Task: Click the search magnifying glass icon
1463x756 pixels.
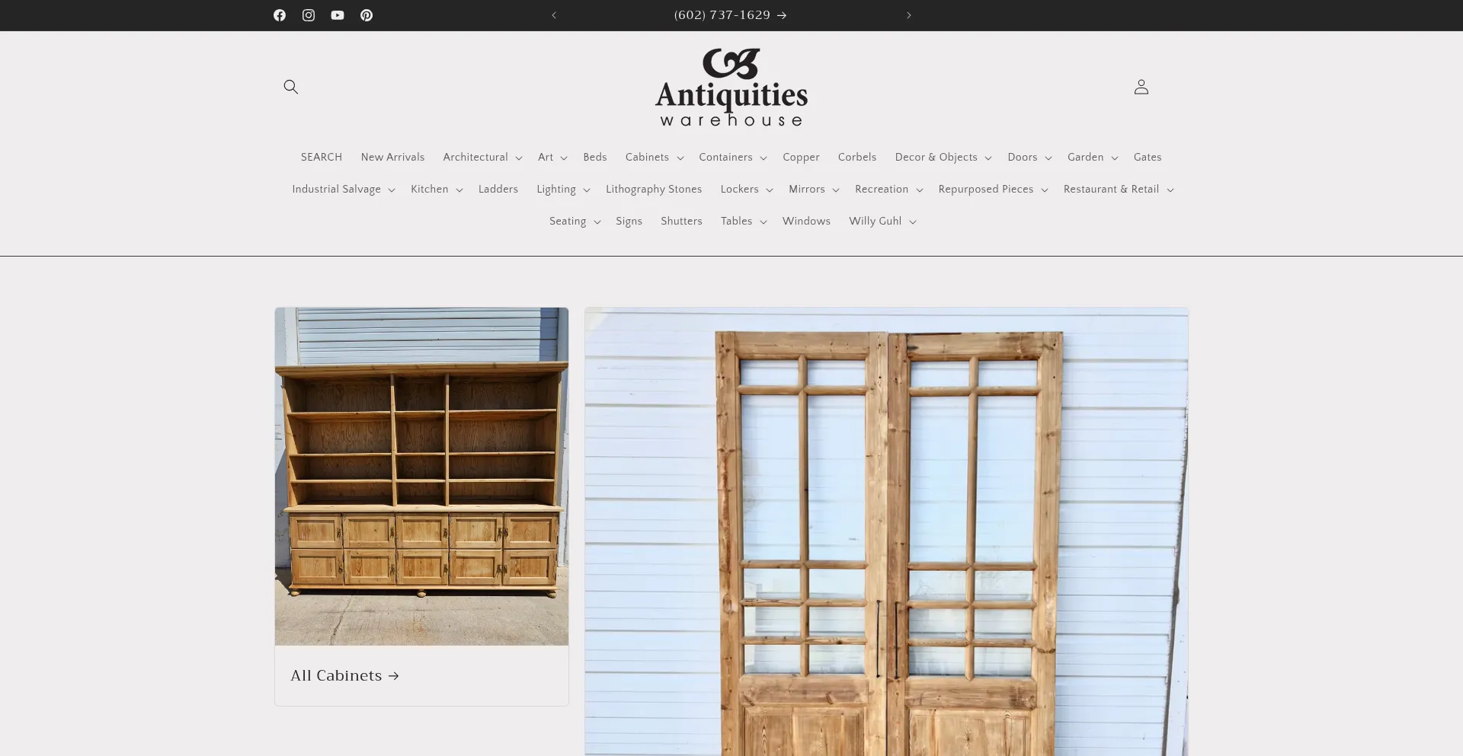Action: coord(291,87)
